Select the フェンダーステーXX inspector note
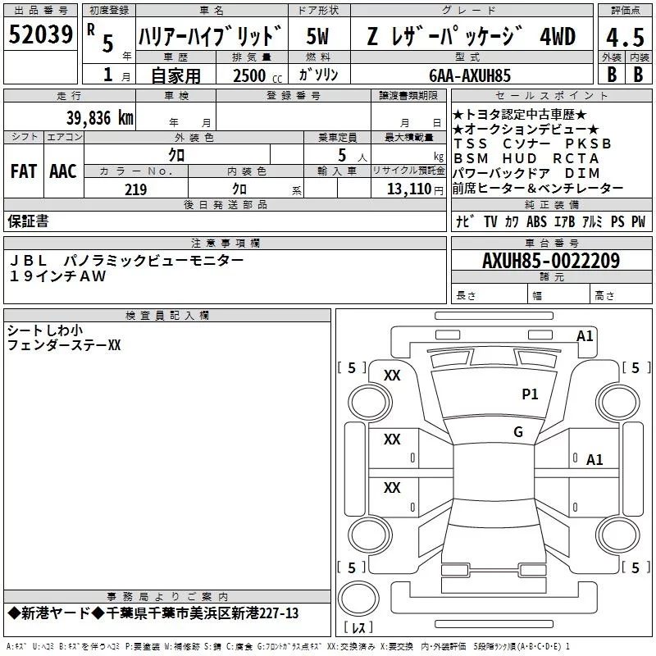This screenshot has height=656, width=656. click(64, 346)
